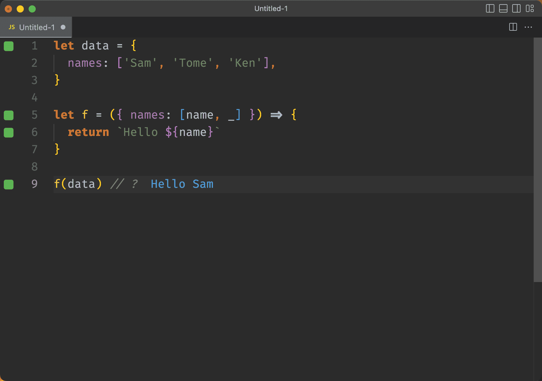The height and width of the screenshot is (381, 542).
Task: Toggle the secondary sidebar layout icon
Action: (516, 9)
